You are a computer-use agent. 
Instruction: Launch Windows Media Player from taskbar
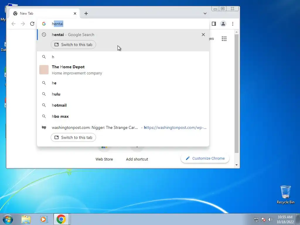(x=43, y=219)
